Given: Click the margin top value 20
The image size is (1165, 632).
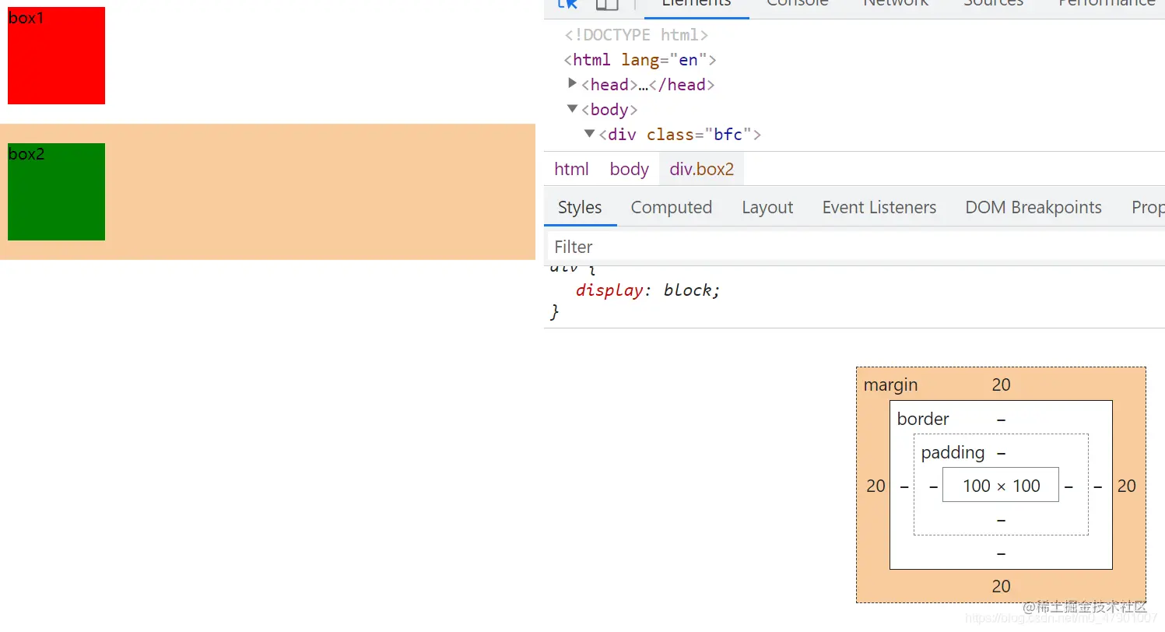Looking at the screenshot, I should point(1002,384).
